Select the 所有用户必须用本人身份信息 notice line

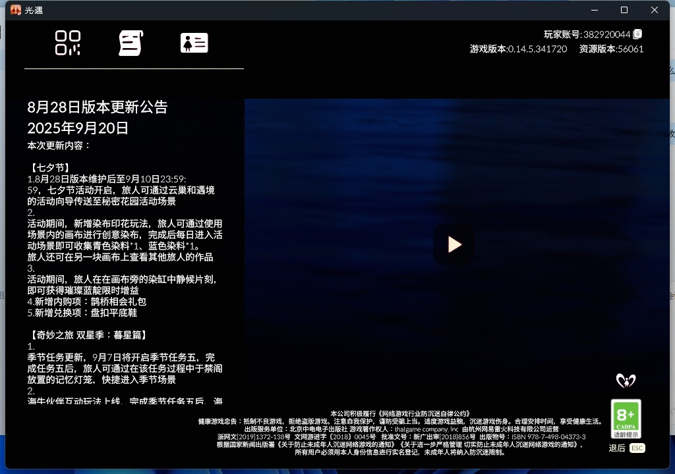click(x=400, y=452)
